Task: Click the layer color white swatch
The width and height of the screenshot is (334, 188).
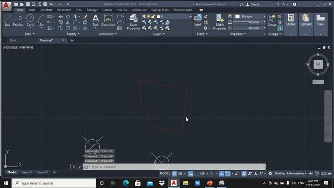Action: (158, 16)
